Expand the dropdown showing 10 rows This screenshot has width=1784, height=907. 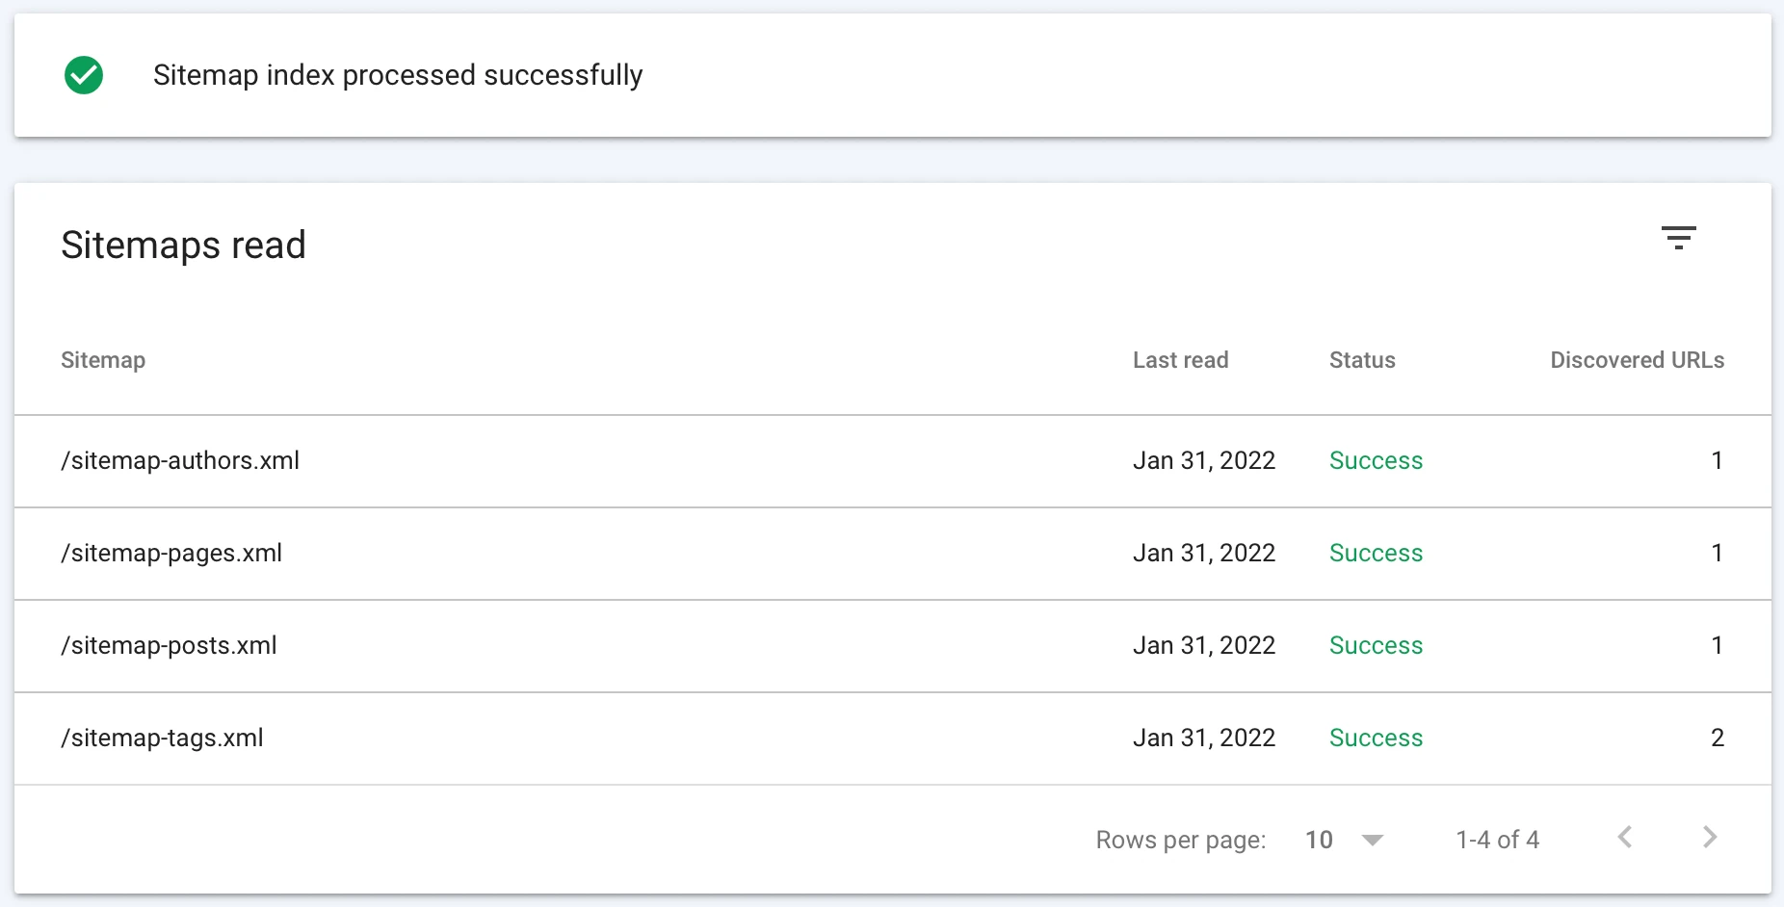tap(1342, 839)
